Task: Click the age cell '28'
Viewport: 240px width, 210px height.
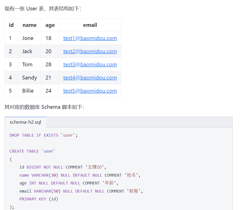Action: point(50,65)
